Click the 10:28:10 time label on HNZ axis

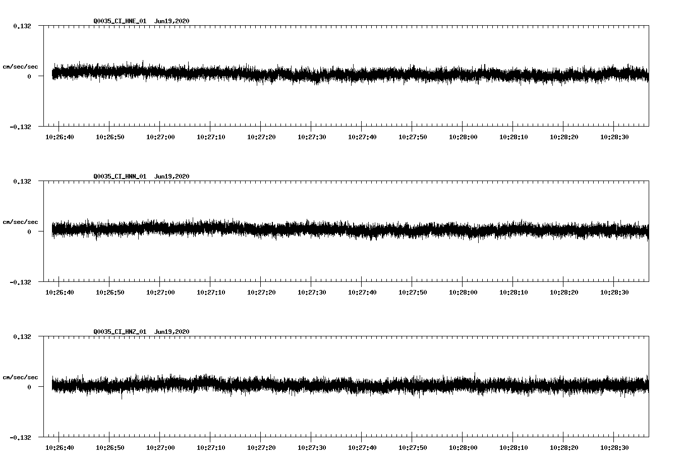tap(513, 448)
